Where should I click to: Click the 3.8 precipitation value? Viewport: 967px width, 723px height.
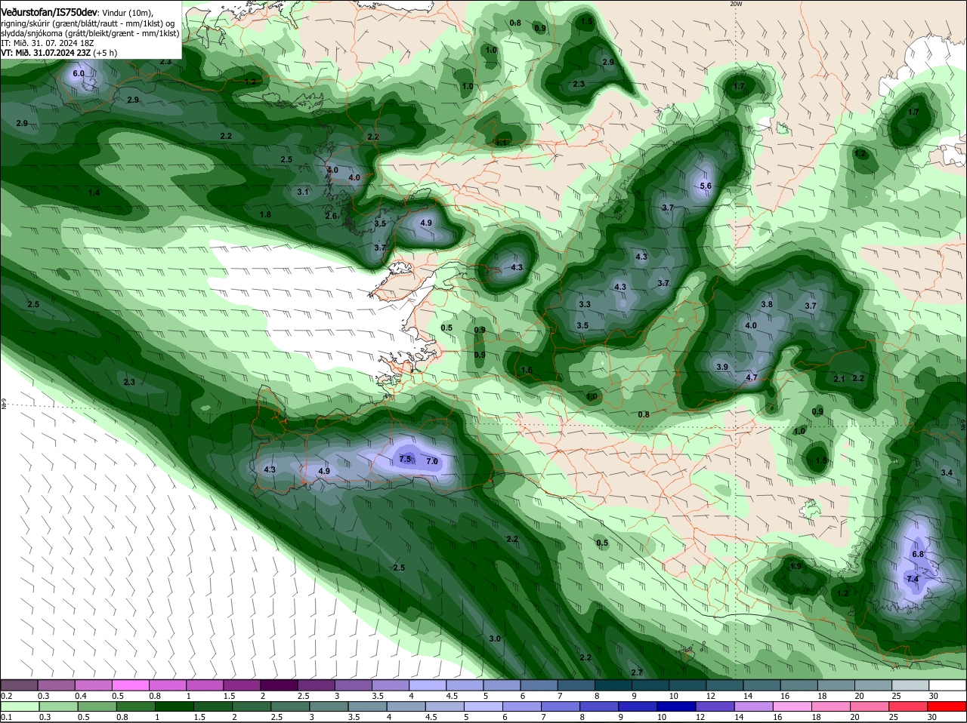click(767, 304)
